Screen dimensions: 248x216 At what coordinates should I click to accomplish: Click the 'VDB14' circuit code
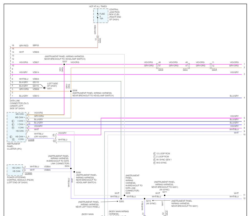(x=36, y=72)
